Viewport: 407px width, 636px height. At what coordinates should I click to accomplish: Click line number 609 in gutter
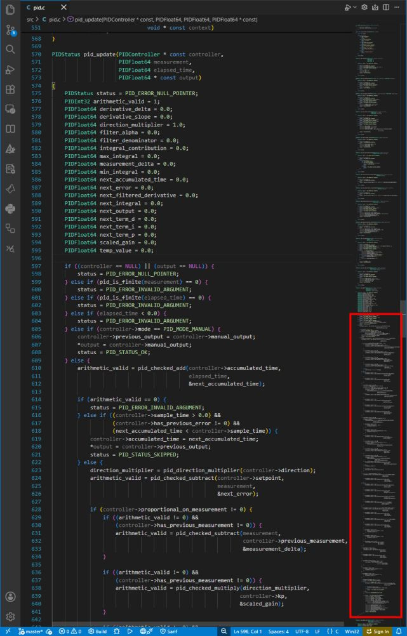36,360
